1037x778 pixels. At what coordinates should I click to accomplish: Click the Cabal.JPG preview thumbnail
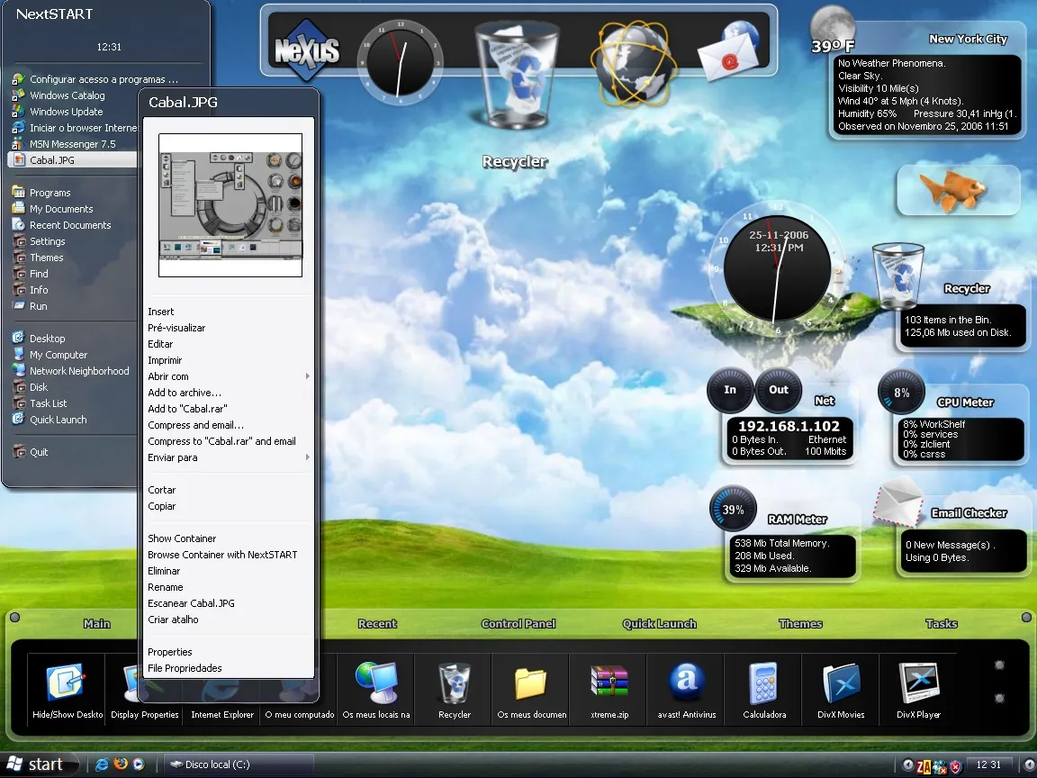[230, 204]
